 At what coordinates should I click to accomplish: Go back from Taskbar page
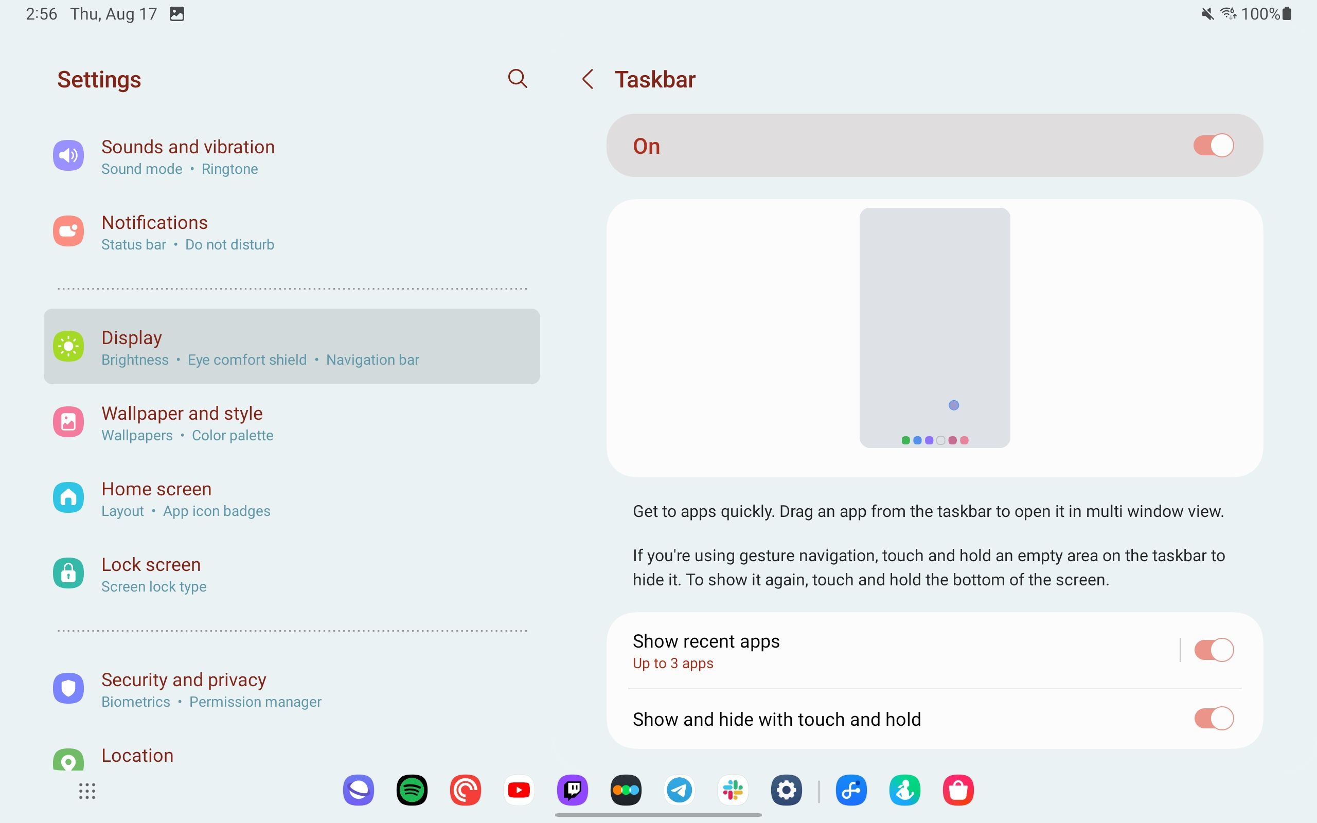(x=588, y=79)
